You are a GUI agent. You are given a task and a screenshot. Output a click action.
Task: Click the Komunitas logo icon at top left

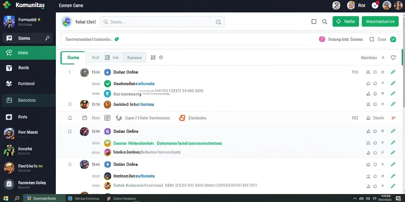[7, 5]
